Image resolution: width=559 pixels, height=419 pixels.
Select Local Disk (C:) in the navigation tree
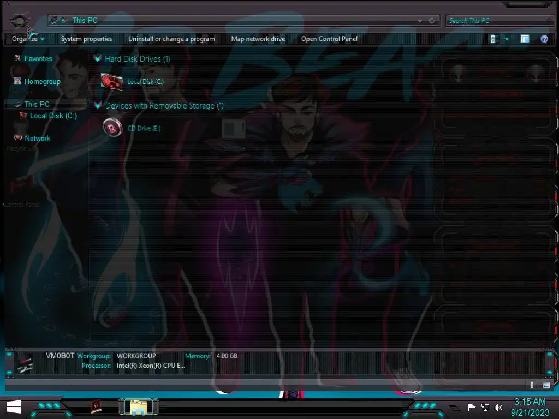pyautogui.click(x=53, y=116)
